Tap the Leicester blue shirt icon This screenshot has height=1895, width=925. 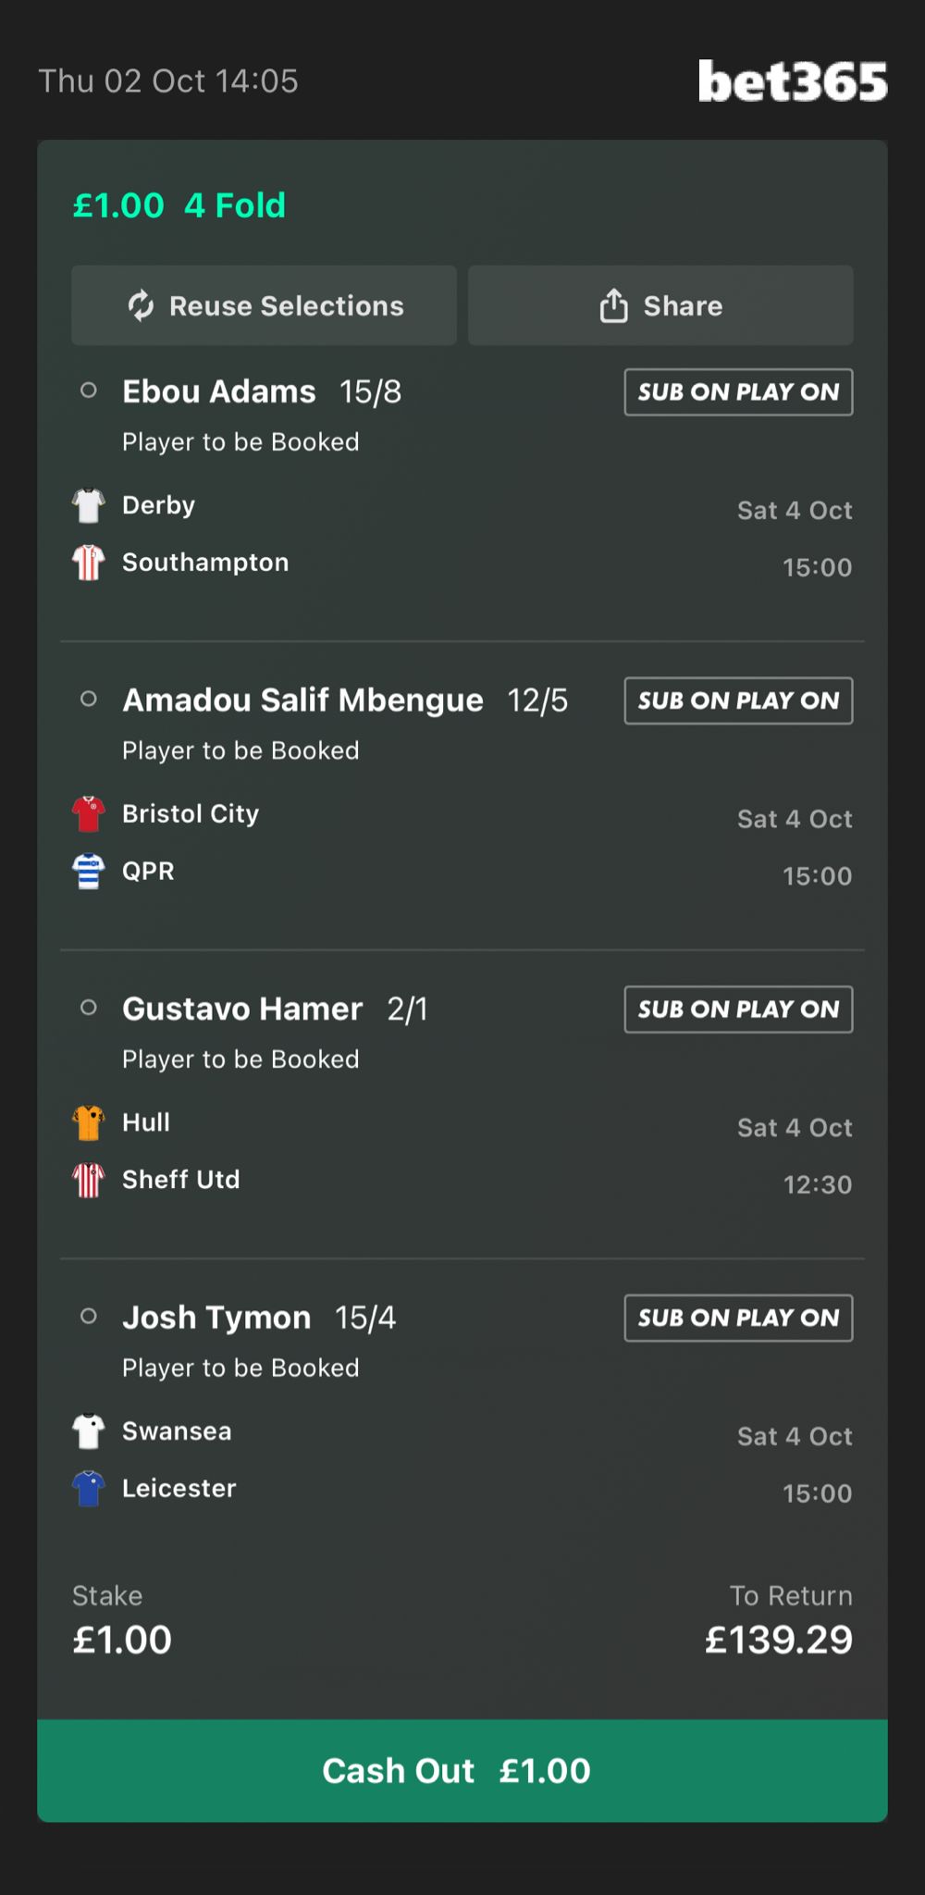click(89, 1489)
